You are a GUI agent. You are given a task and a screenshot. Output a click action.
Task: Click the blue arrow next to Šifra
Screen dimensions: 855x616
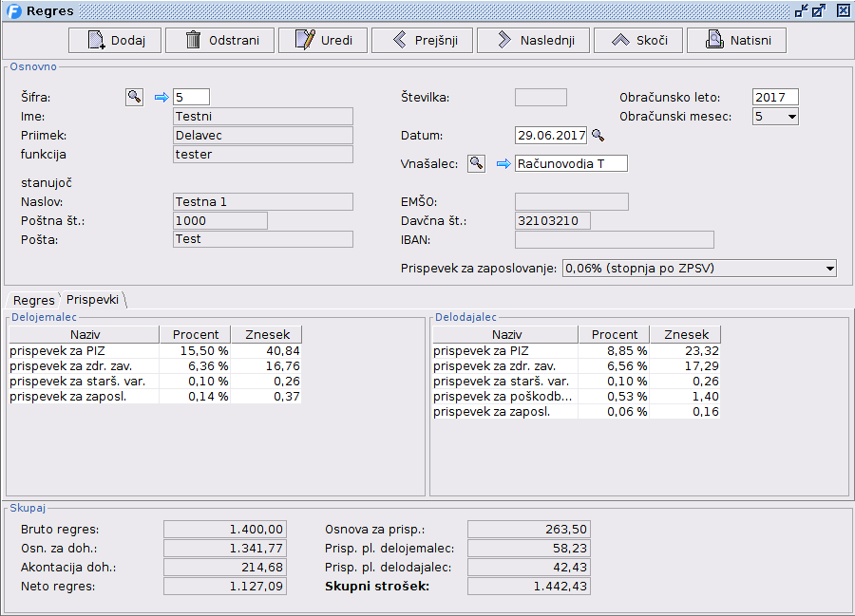tap(161, 97)
